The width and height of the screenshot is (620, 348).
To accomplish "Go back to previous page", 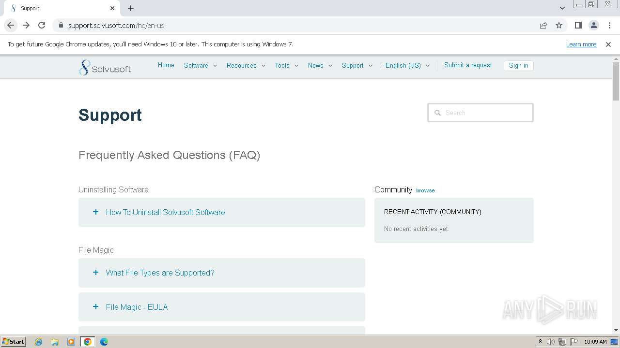I will coord(11,25).
